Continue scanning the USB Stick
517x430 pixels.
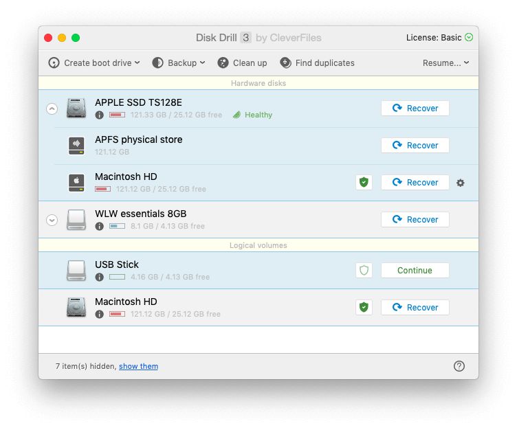(415, 270)
